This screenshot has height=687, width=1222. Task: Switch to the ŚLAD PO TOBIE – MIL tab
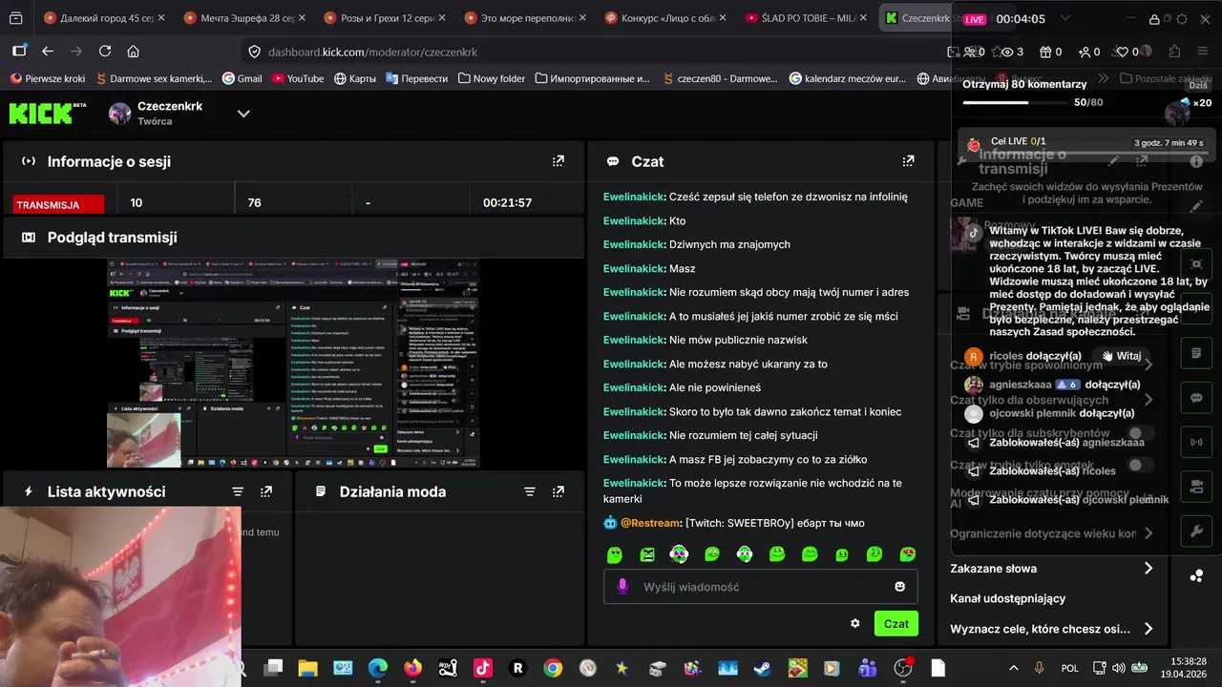point(805,18)
